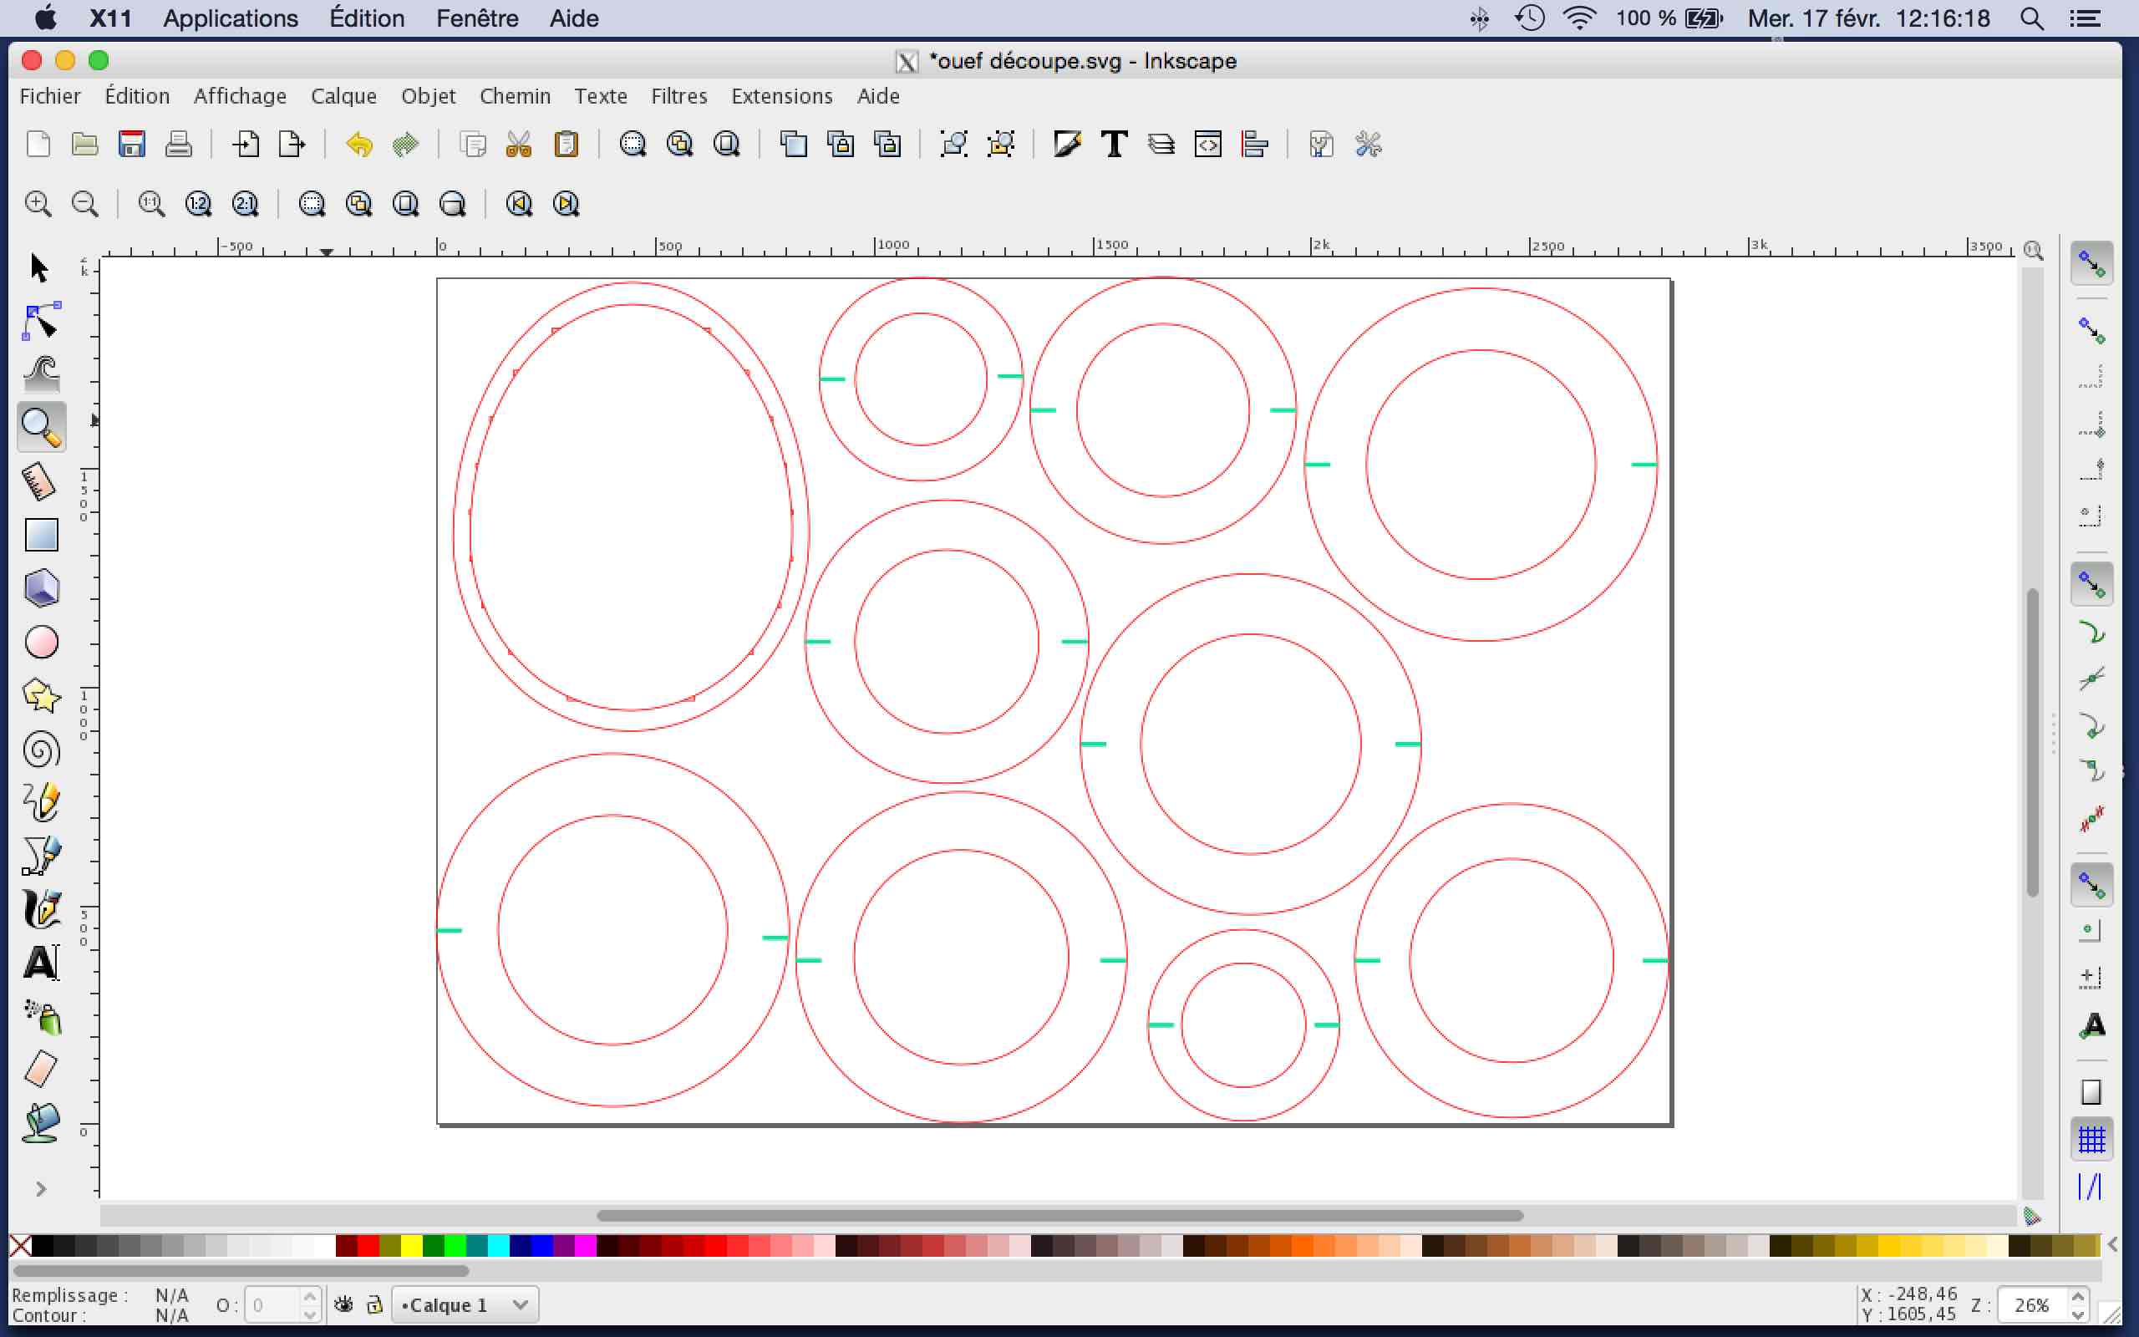Toggle snapping to the grid
Viewport: 2139px width, 1337px height.
(2091, 1139)
